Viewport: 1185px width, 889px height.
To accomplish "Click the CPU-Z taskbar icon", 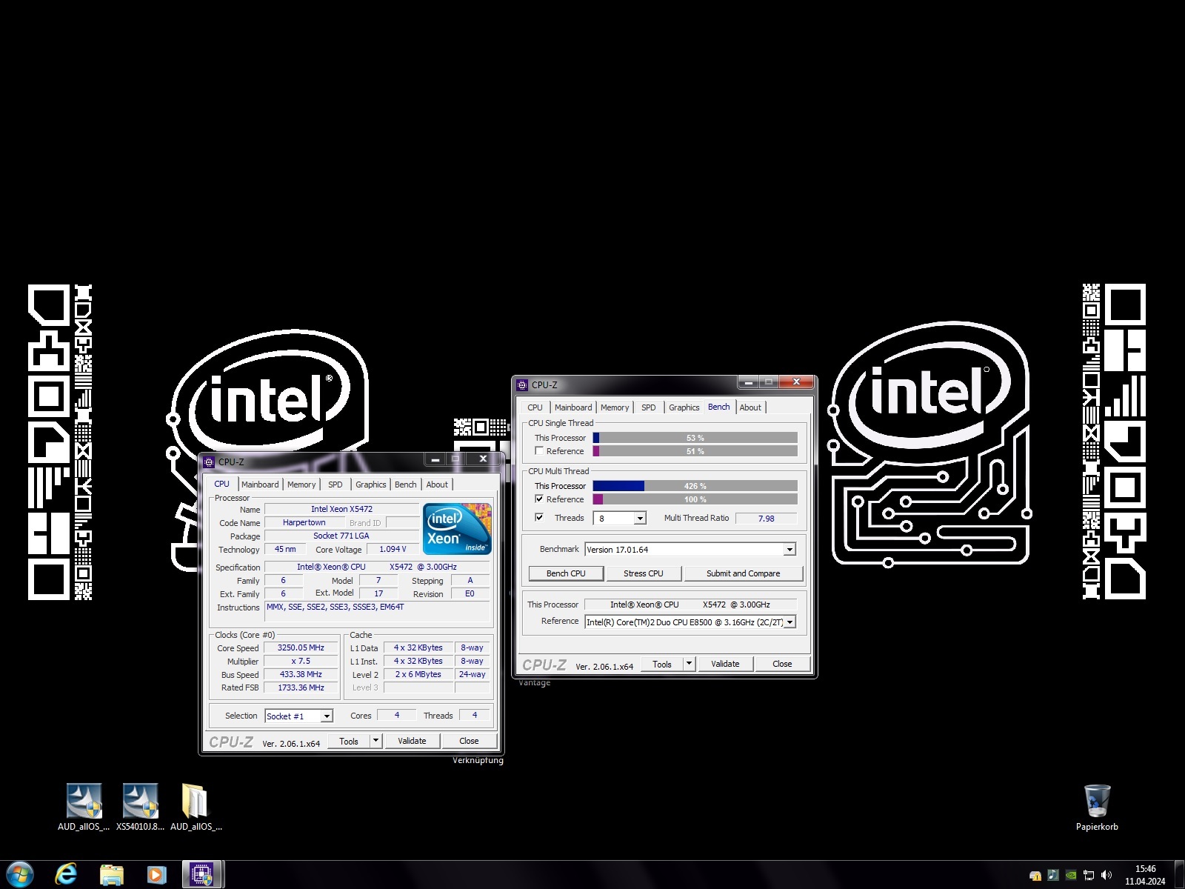I will [x=201, y=874].
